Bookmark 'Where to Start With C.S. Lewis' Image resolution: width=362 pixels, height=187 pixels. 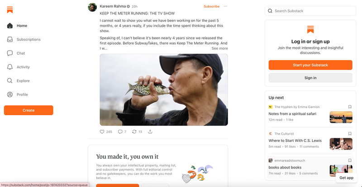pyautogui.click(x=350, y=134)
